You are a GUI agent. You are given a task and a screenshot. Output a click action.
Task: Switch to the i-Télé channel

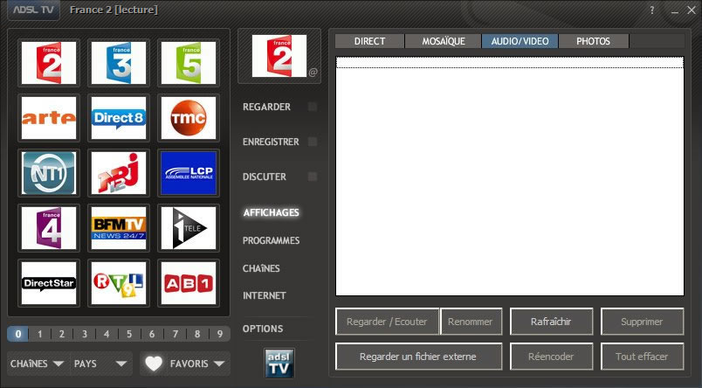[189, 228]
